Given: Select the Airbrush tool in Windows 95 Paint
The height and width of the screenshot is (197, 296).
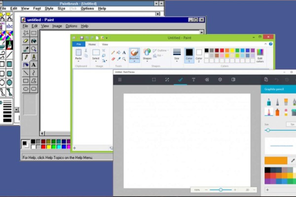Looking at the screenshot, I should (x=26, y=65).
